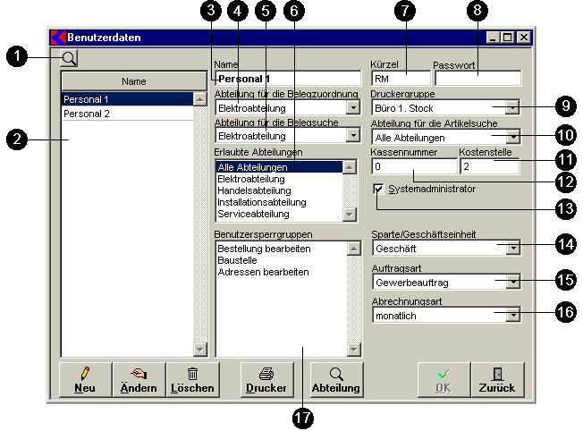583x431 pixels.
Task: Toggle the Systemadministrator checkbox
Action: (x=381, y=190)
